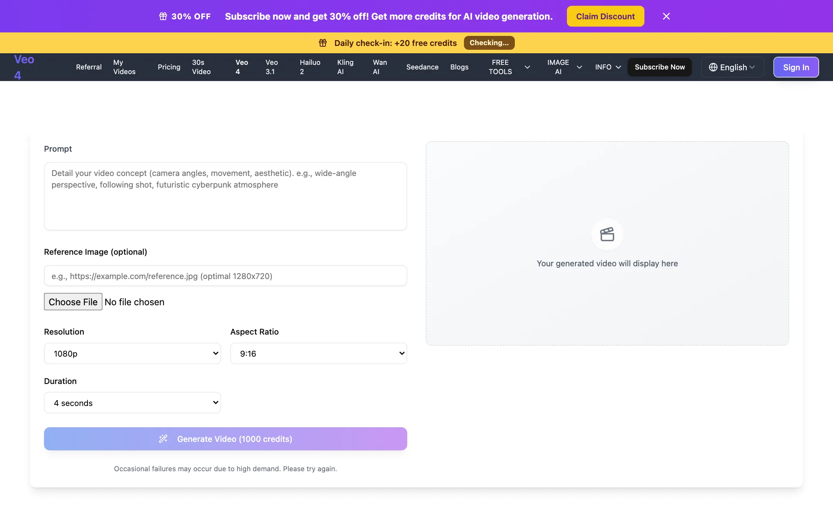This screenshot has width=833, height=521.
Task: Click the Veo 4 site logo
Action: pyautogui.click(x=24, y=67)
